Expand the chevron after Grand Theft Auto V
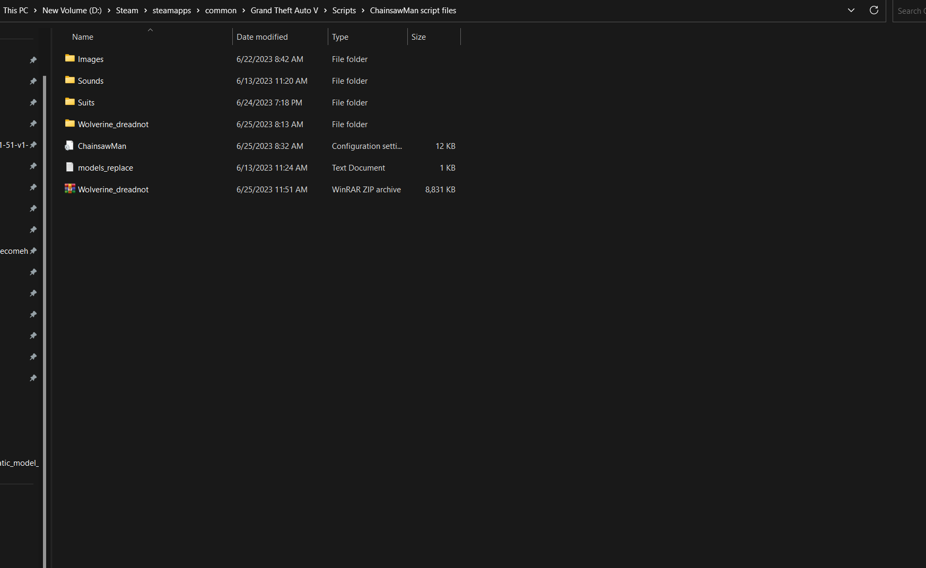The width and height of the screenshot is (926, 568). (325, 11)
